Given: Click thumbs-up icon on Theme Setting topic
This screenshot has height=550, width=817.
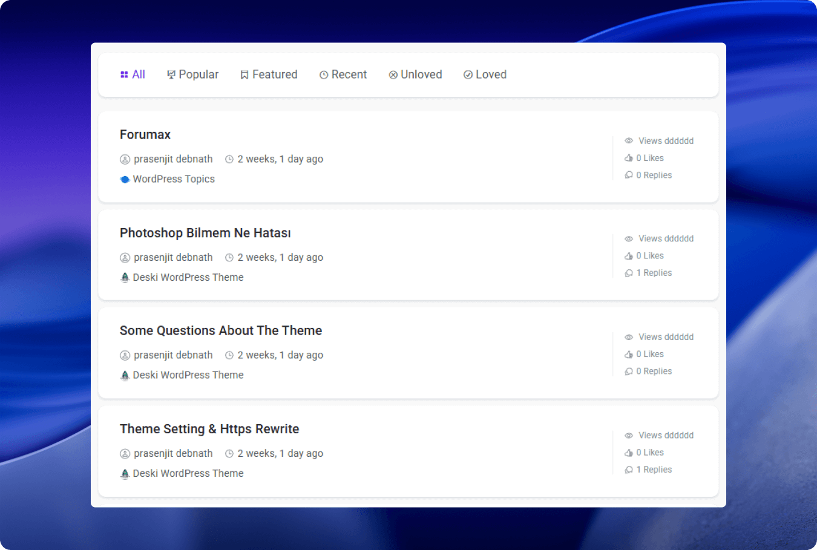Looking at the screenshot, I should click(629, 453).
